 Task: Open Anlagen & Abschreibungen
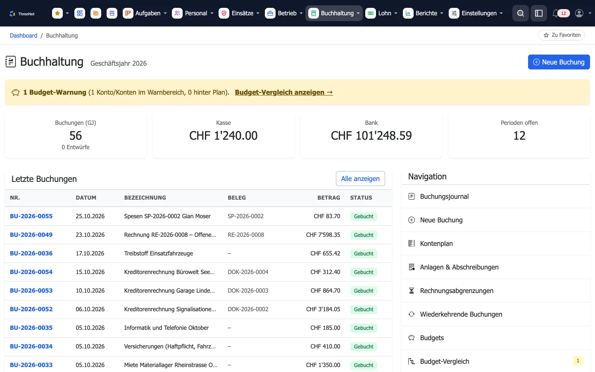tap(495, 267)
